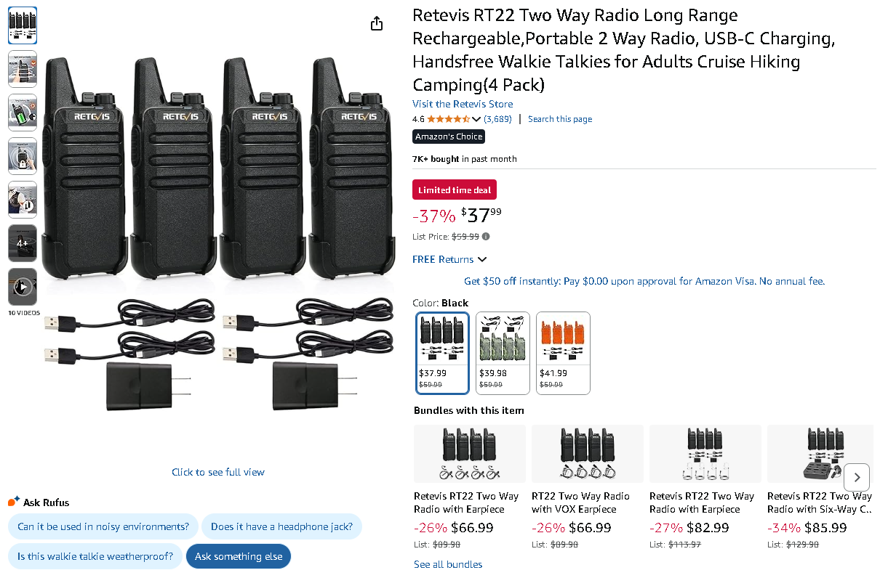The height and width of the screenshot is (570, 880).
Task: Pick the orange color option at $41.99
Action: coord(563,353)
